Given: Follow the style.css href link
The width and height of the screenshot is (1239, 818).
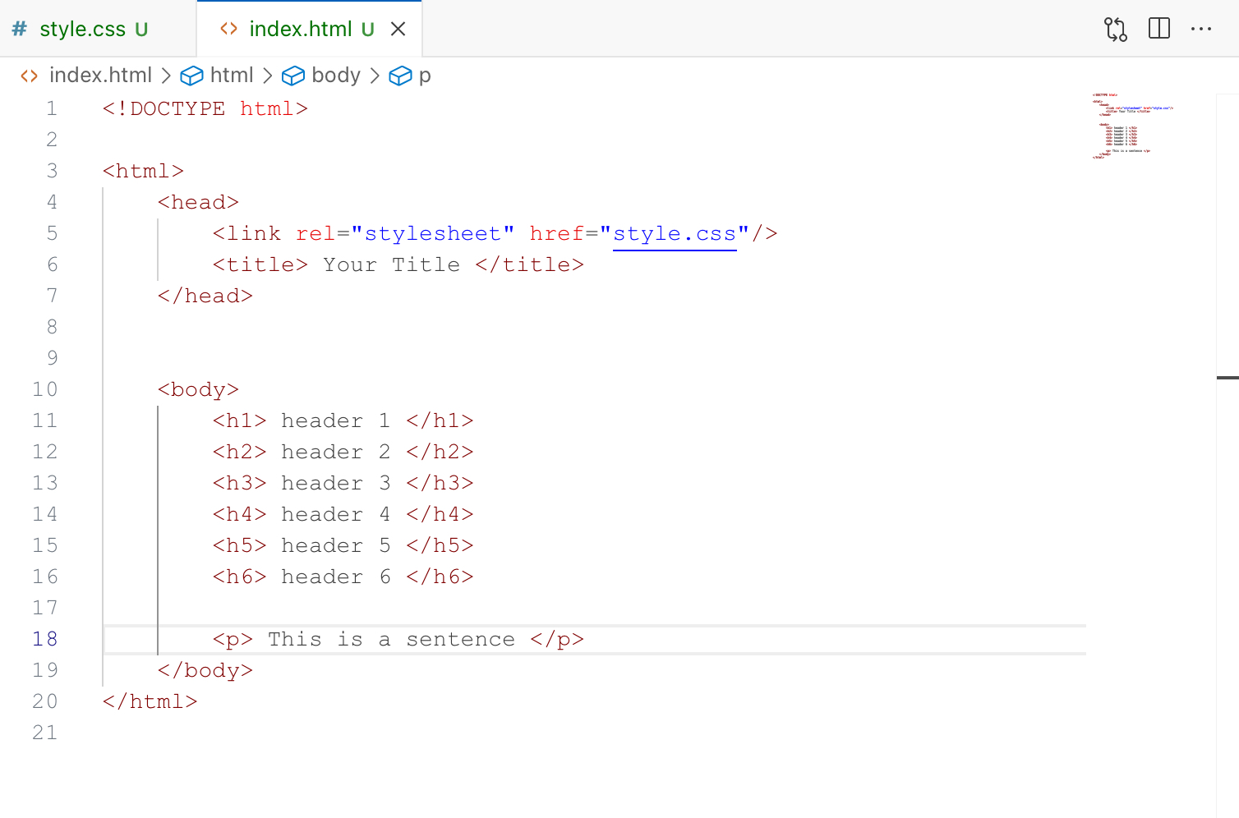Looking at the screenshot, I should (x=674, y=234).
